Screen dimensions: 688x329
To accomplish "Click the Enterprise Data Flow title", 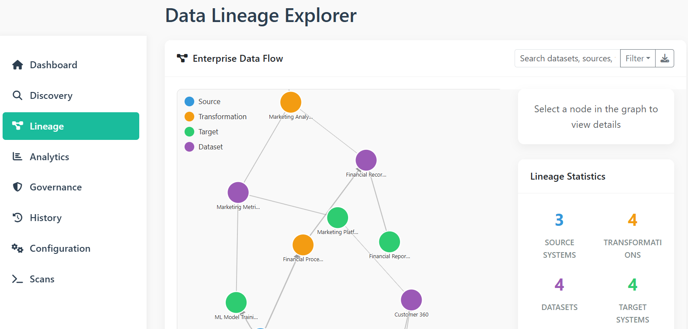I will (x=238, y=58).
